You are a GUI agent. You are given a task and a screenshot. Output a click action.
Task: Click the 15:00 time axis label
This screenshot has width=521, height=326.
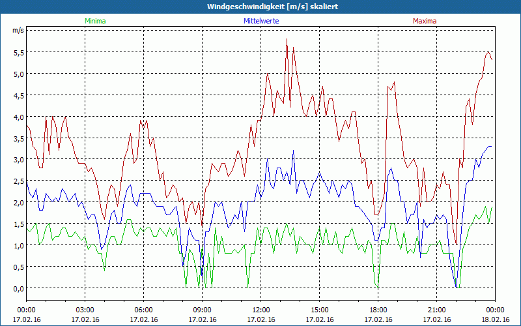point(319,310)
